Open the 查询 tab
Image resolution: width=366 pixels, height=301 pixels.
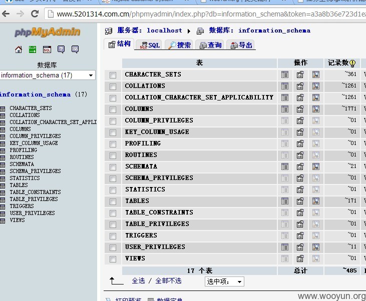[210, 45]
